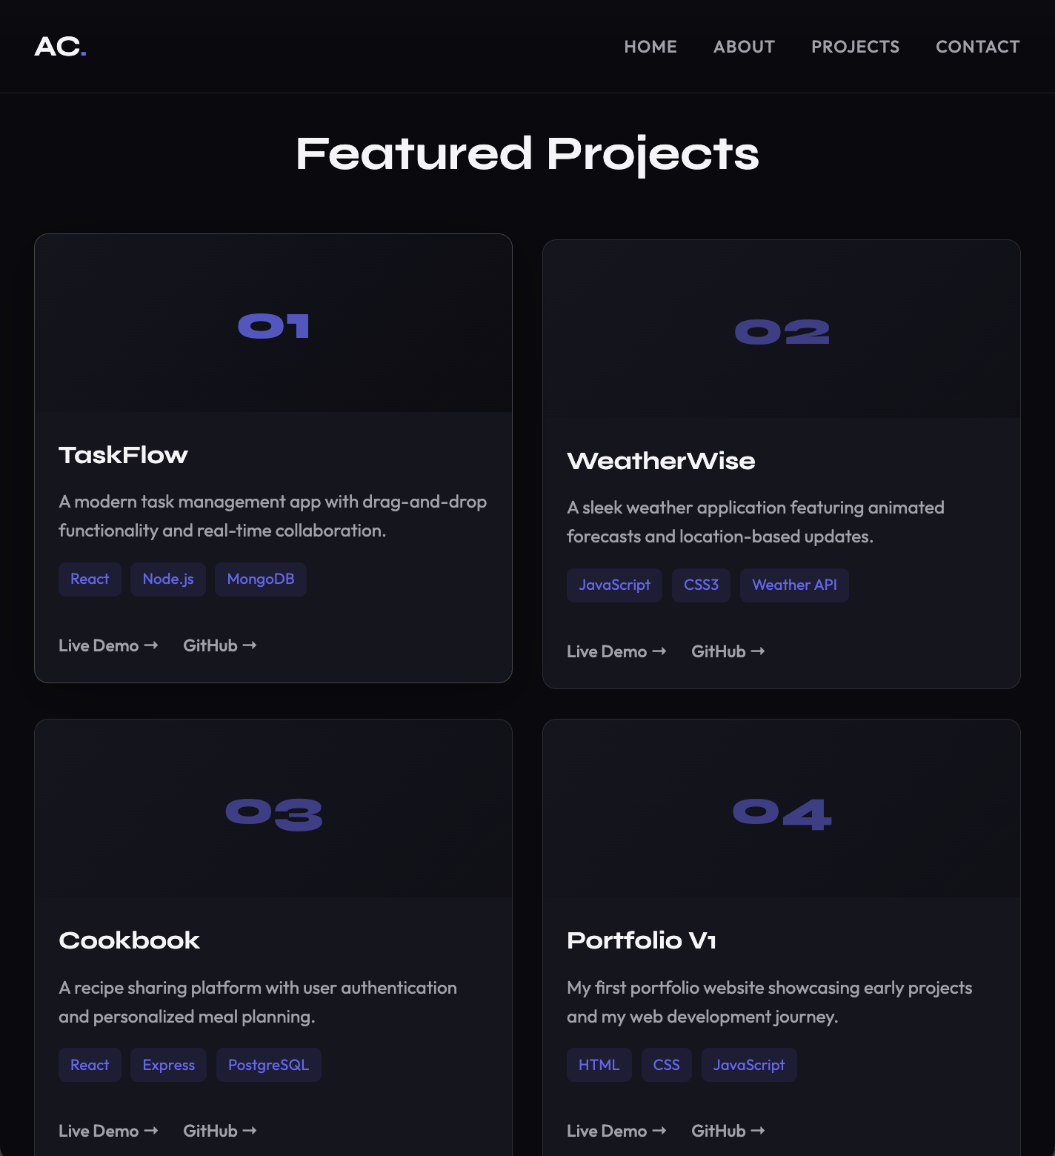This screenshot has width=1055, height=1156.
Task: Click the arrow icon beside Cookbook's Live Demo
Action: [x=150, y=1130]
